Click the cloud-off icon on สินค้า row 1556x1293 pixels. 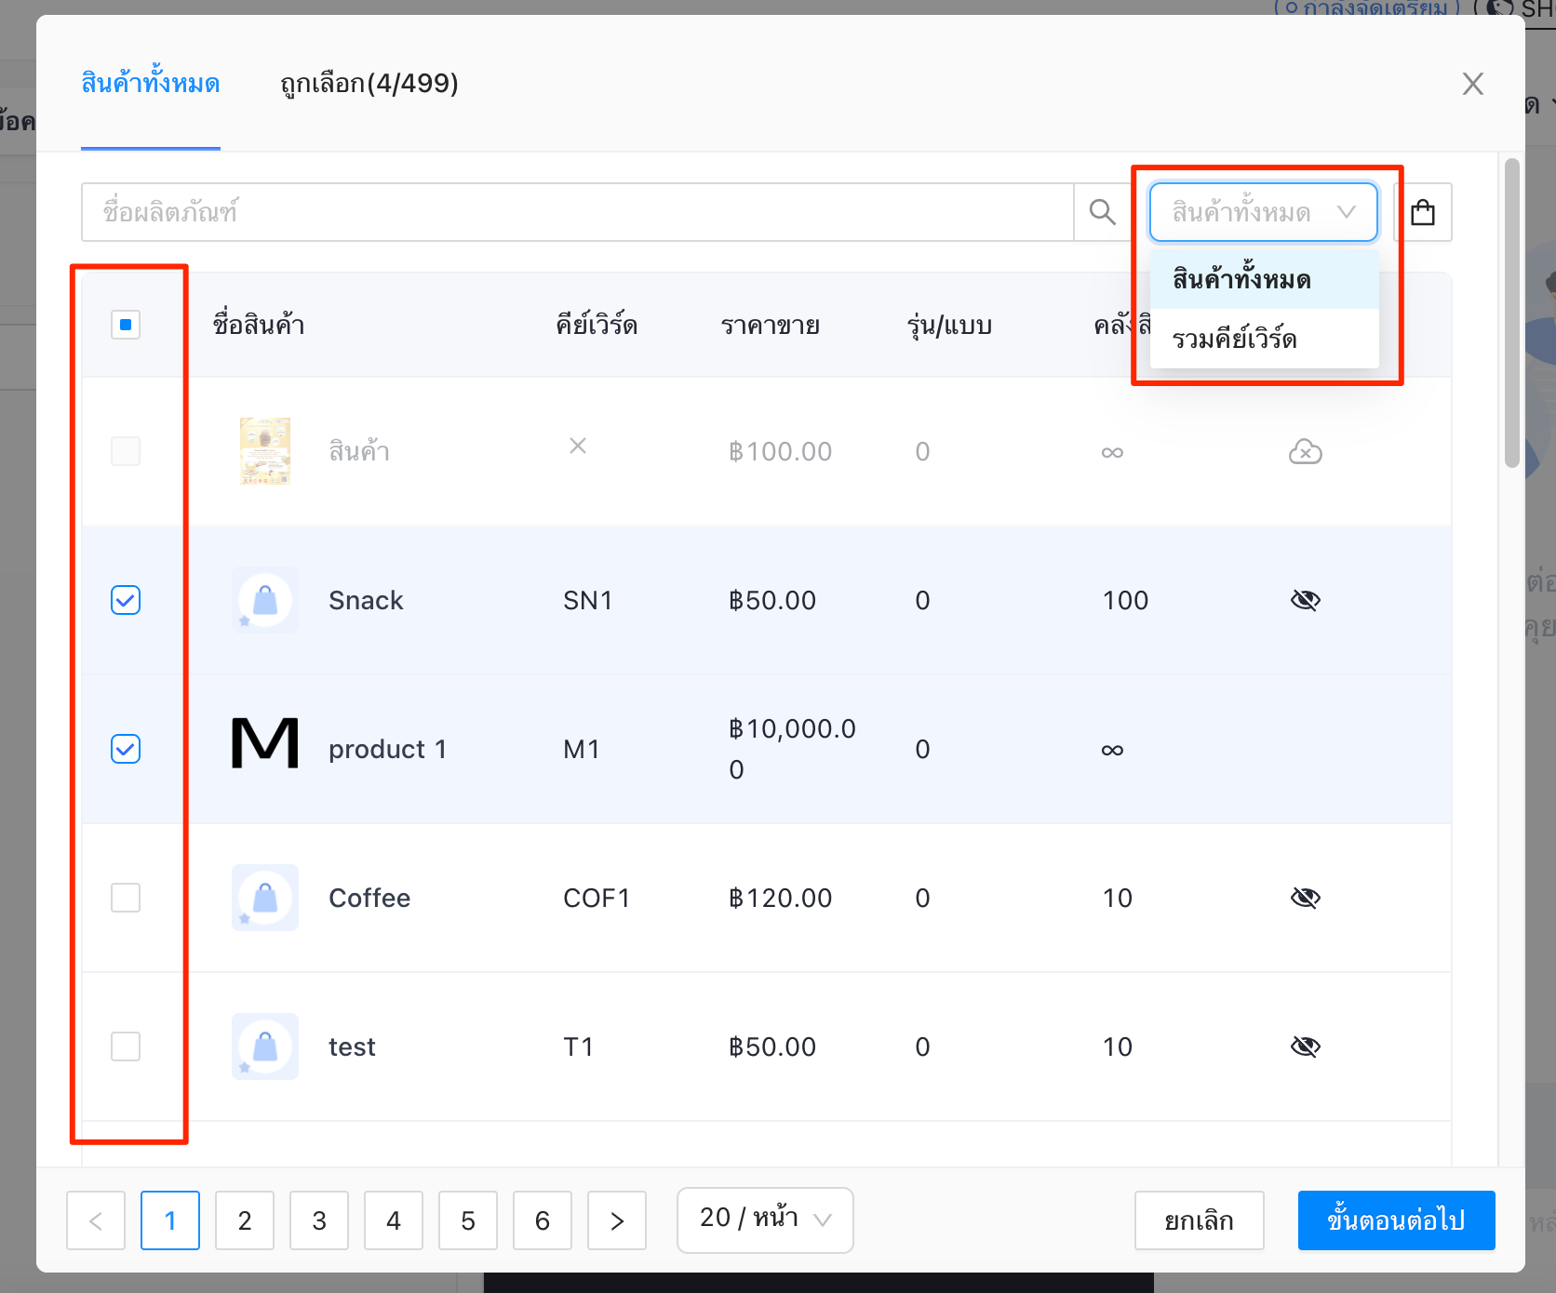coord(1305,452)
